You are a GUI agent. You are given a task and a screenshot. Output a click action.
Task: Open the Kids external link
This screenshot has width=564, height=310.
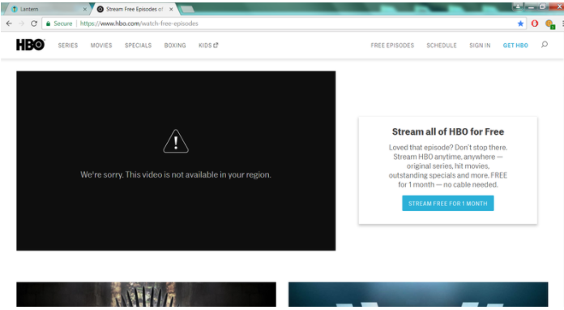pyautogui.click(x=208, y=45)
